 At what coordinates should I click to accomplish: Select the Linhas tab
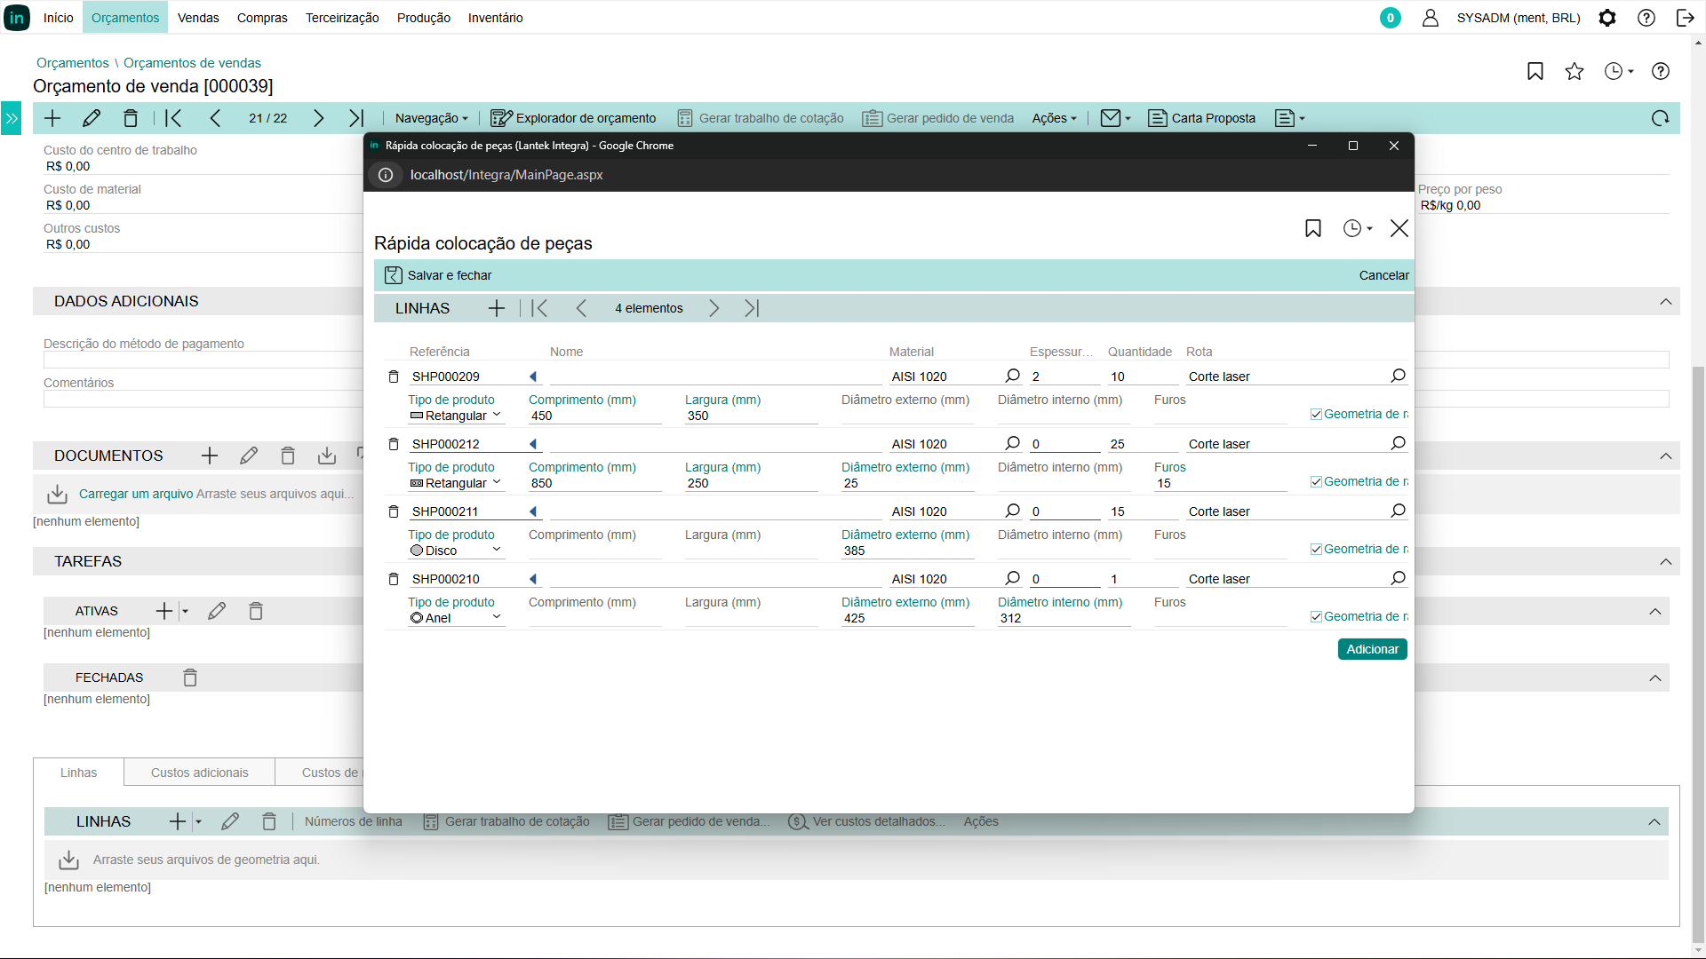(x=79, y=773)
